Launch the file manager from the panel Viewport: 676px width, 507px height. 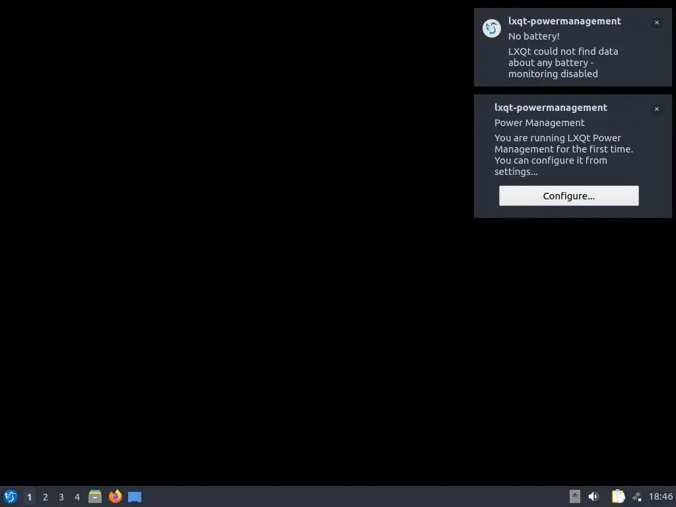click(x=95, y=496)
